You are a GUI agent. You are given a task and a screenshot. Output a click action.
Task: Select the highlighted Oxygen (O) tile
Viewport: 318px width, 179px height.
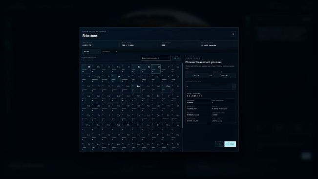(155, 69)
